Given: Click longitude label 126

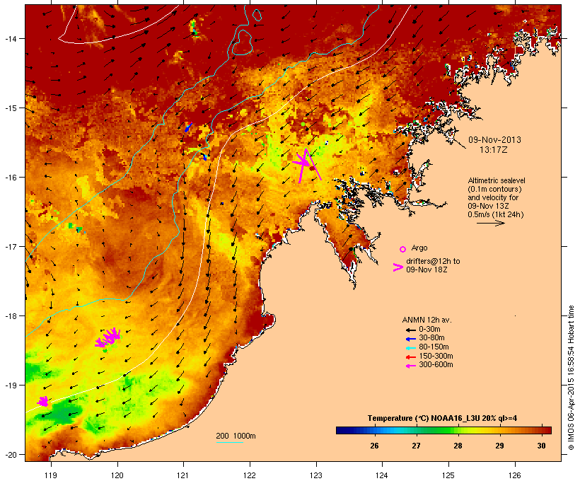Looking at the screenshot, I should pos(514,475).
